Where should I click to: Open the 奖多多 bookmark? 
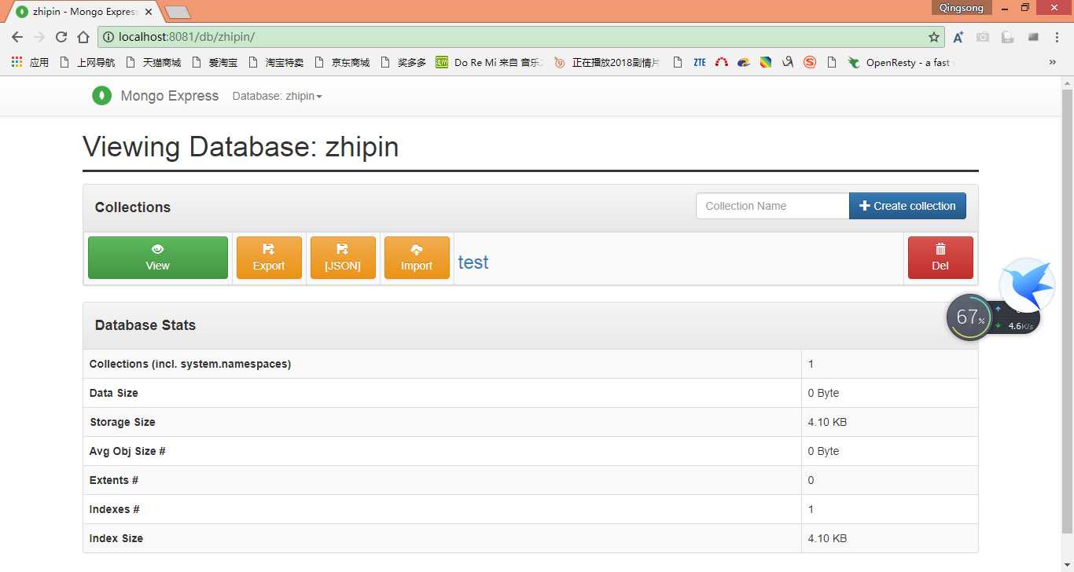click(403, 62)
